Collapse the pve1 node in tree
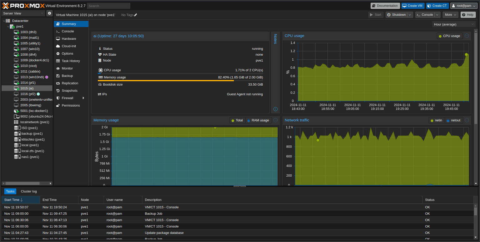 (x=8, y=27)
